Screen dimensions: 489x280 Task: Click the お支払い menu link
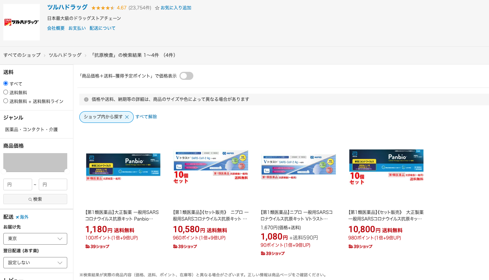pos(77,28)
